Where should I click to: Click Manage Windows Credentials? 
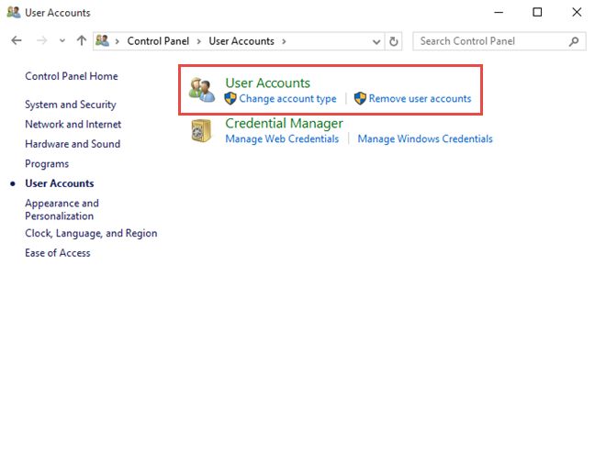coord(425,138)
